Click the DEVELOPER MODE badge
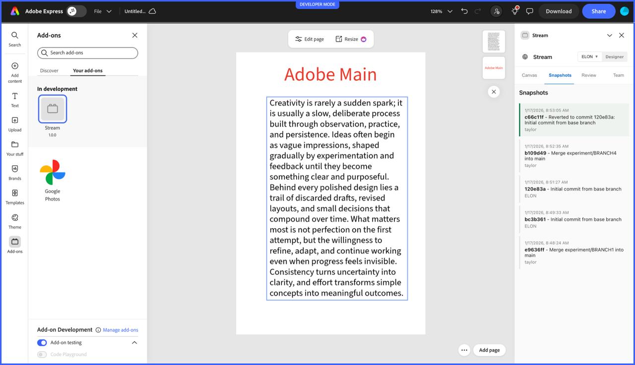Screen dimensions: 635x365 coord(317,4)
